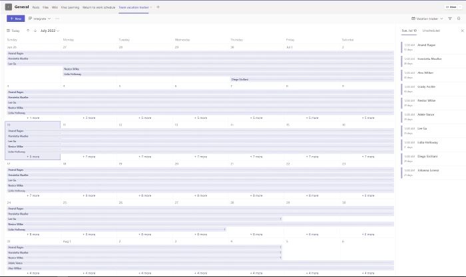Open Johanna Lorenz entry in side panel
This screenshot has width=466, height=277.
coord(433,173)
